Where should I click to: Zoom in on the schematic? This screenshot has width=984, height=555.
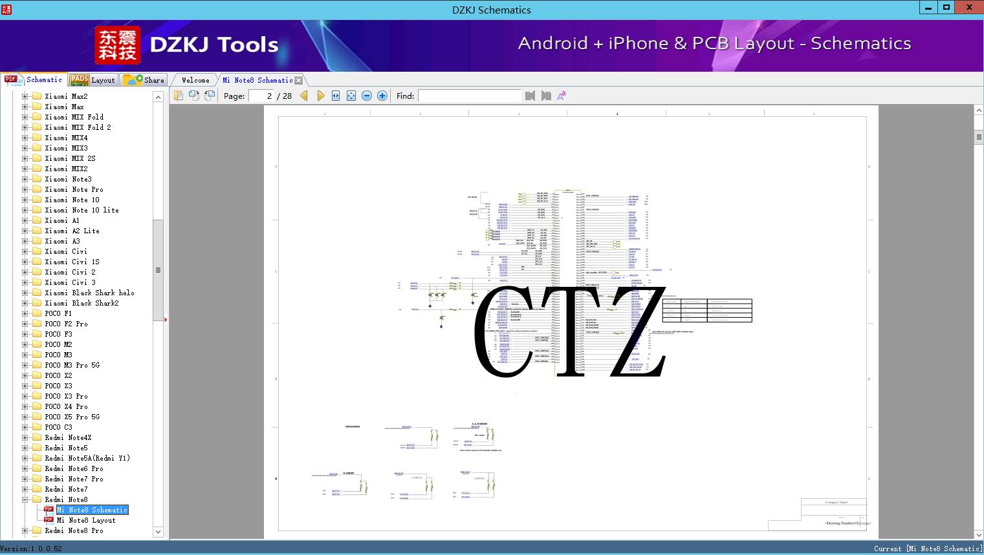[382, 96]
